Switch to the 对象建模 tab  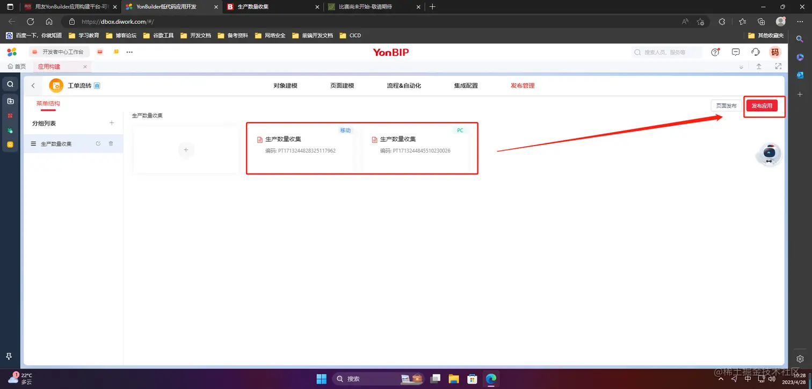coord(285,85)
